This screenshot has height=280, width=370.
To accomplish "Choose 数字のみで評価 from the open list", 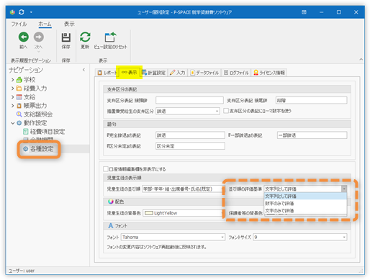I will click(x=305, y=204).
